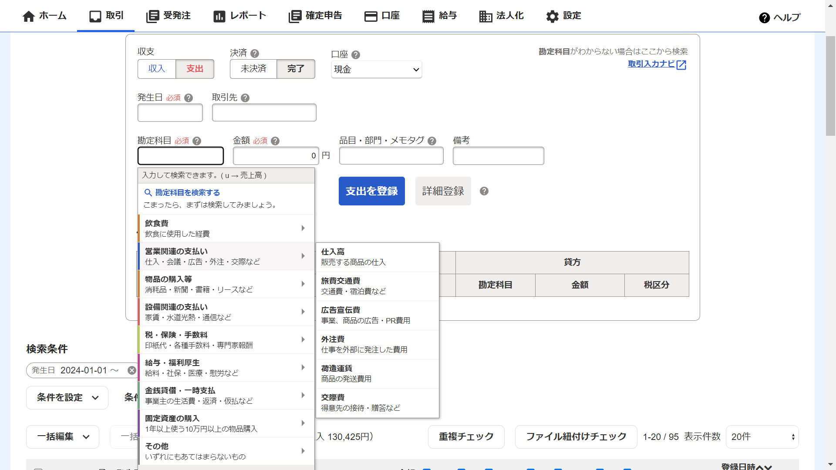Click the external link icon by 取引入力ナビ
836x470 pixels.
pos(681,65)
